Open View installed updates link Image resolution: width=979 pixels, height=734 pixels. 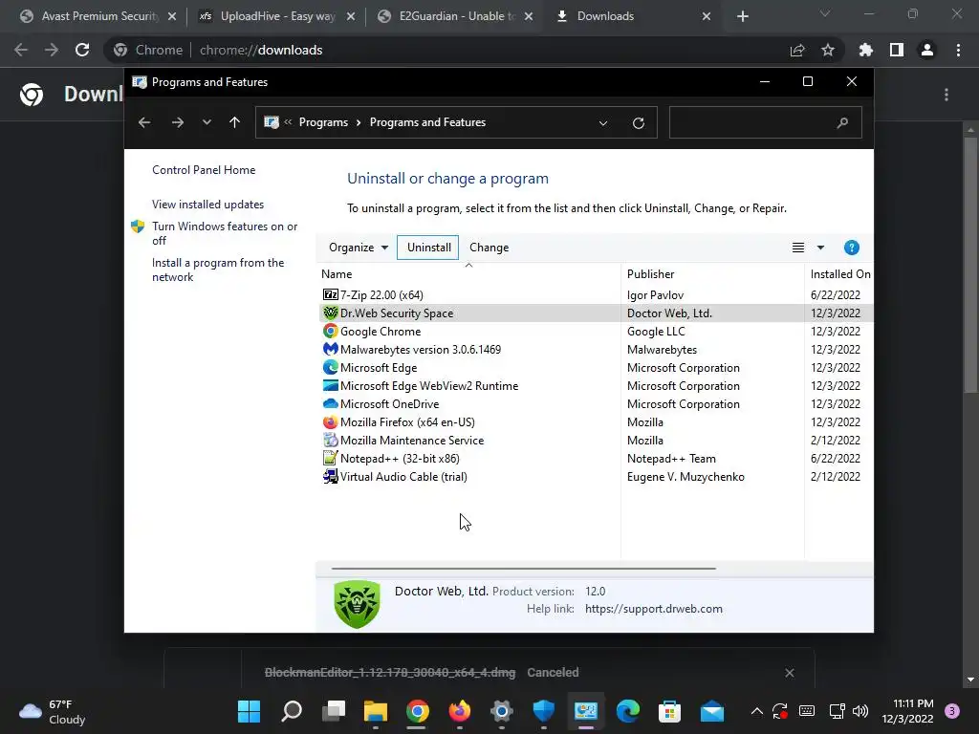(207, 205)
